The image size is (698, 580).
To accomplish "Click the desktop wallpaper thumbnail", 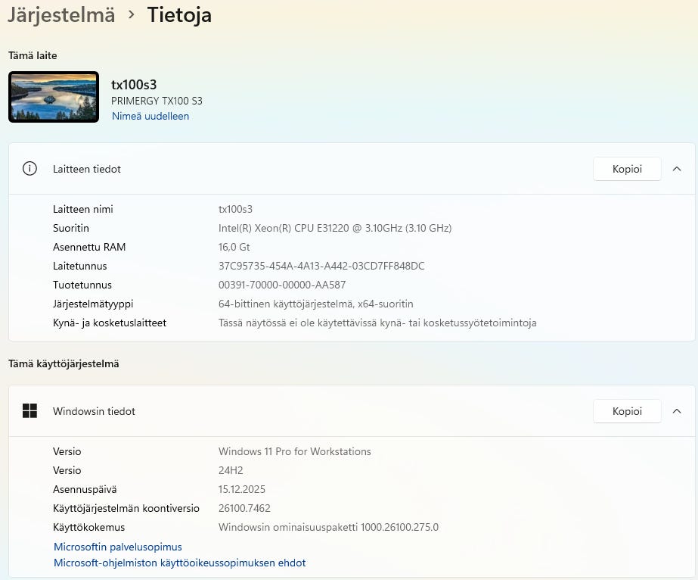I will (54, 97).
